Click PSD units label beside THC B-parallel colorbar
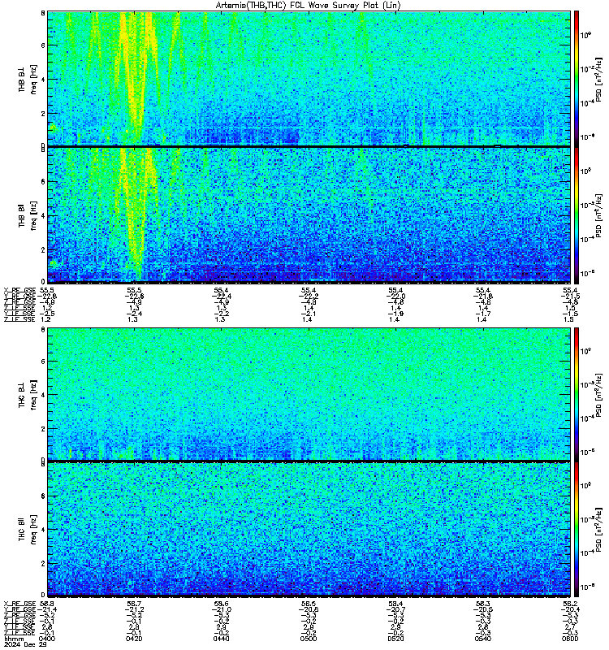 [x=598, y=531]
